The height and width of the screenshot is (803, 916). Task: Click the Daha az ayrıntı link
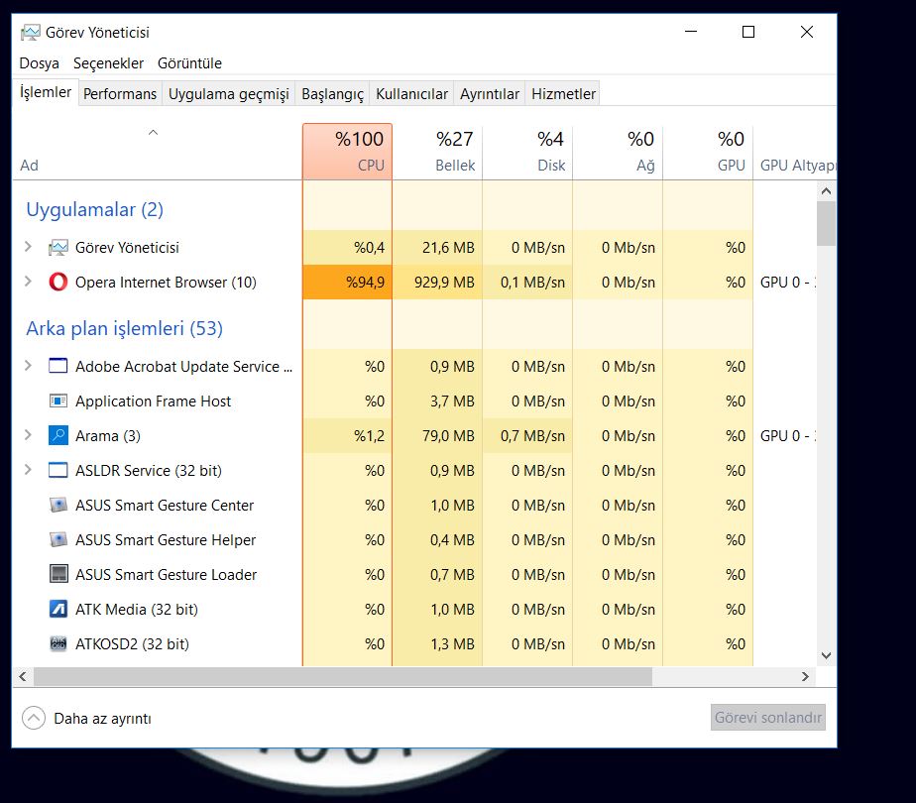[103, 719]
